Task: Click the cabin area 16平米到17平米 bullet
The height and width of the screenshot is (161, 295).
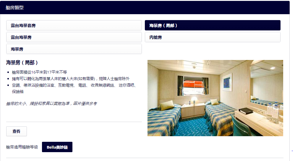Action: (39, 72)
